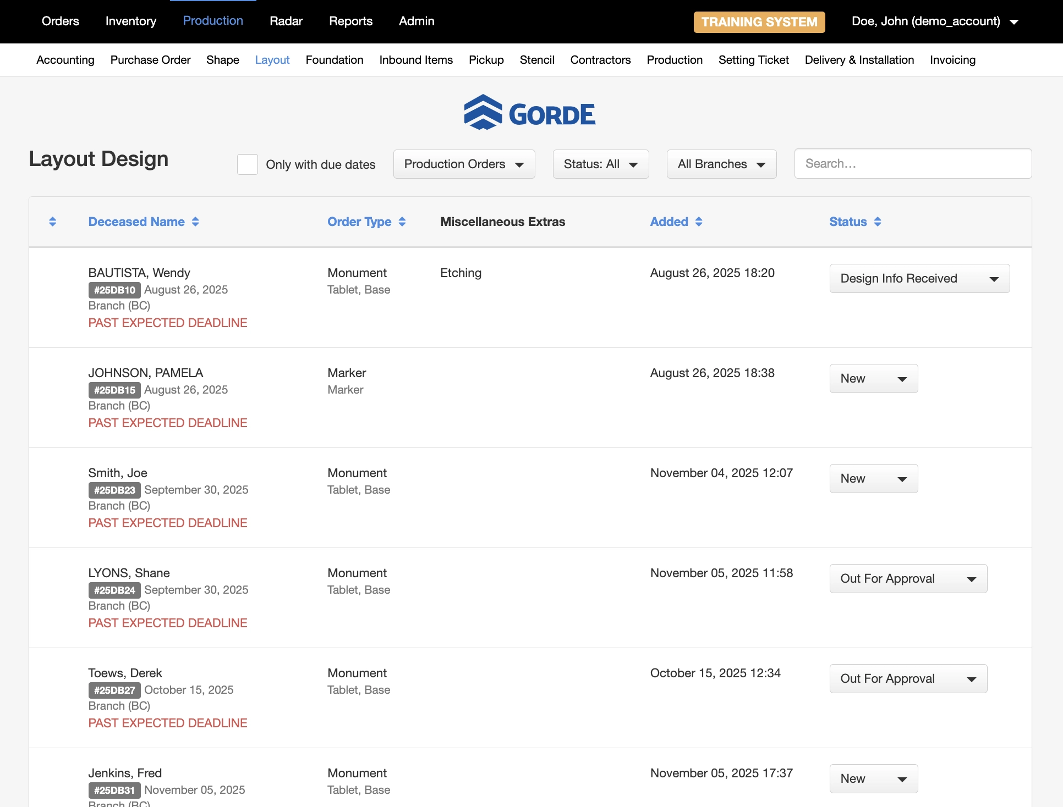This screenshot has width=1063, height=807.
Task: Click the #25DB23 order badge
Action: point(114,490)
